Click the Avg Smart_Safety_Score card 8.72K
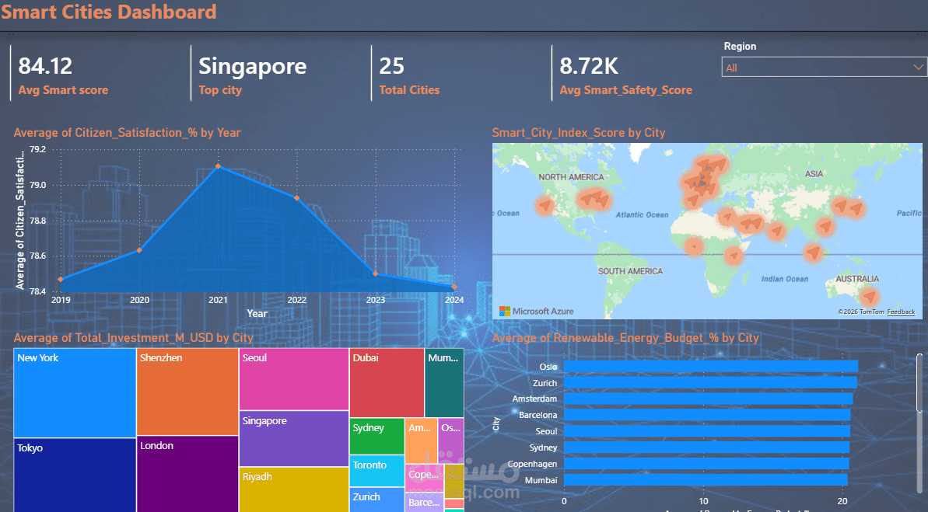 click(x=626, y=74)
